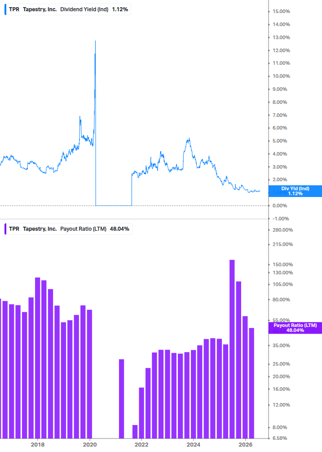
Task: Click the blue Dividend Yield color marker
Action: pos(5,9)
